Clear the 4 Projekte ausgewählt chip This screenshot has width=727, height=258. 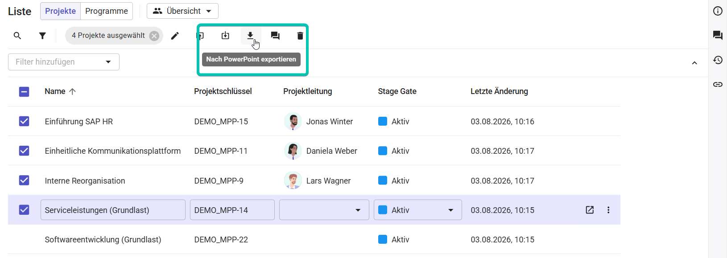point(154,36)
